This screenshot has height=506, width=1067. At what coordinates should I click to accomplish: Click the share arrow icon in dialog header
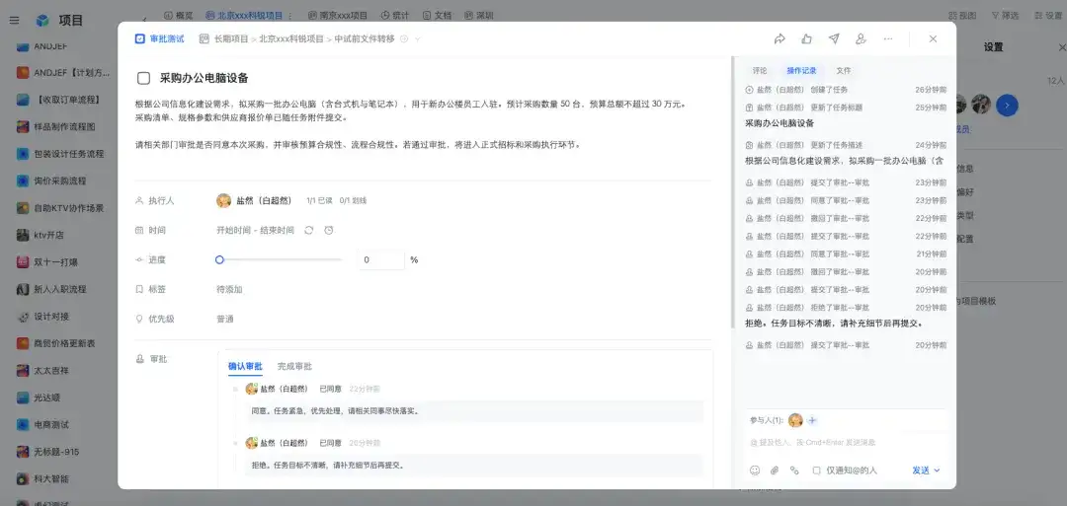click(x=780, y=38)
